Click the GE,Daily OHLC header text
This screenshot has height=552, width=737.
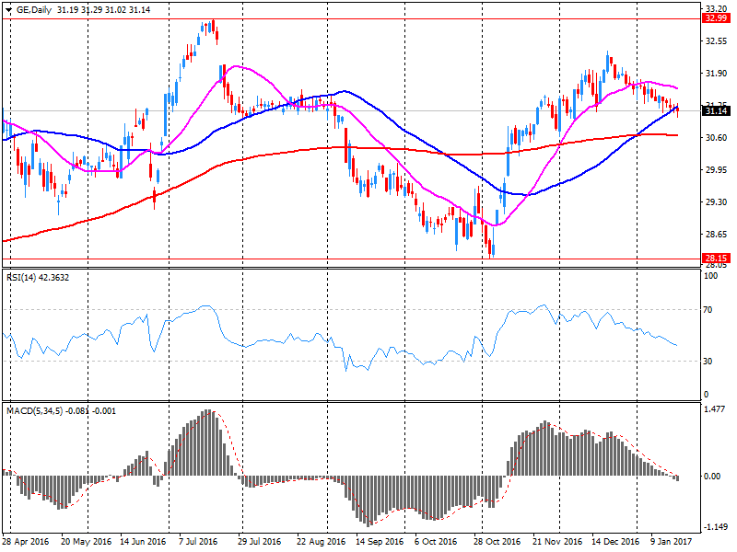(x=83, y=10)
